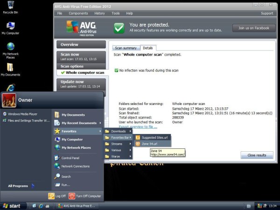Click the green protected status checkmark
The width and height of the screenshot is (280, 210).
pyautogui.click(x=119, y=28)
